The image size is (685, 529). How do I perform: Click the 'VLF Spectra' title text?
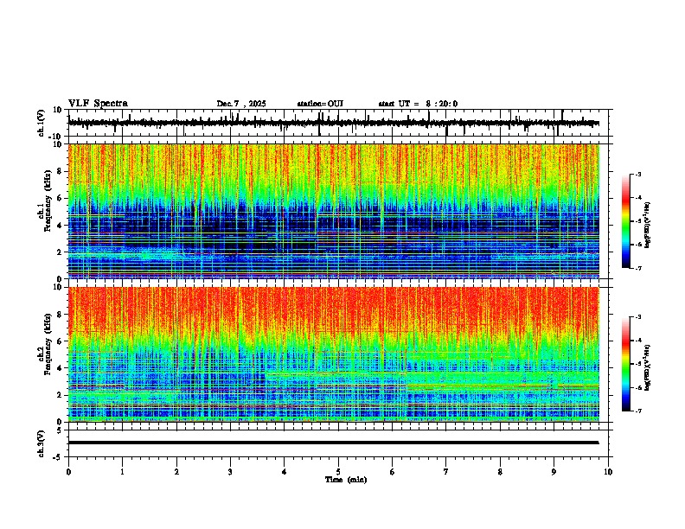(x=98, y=104)
